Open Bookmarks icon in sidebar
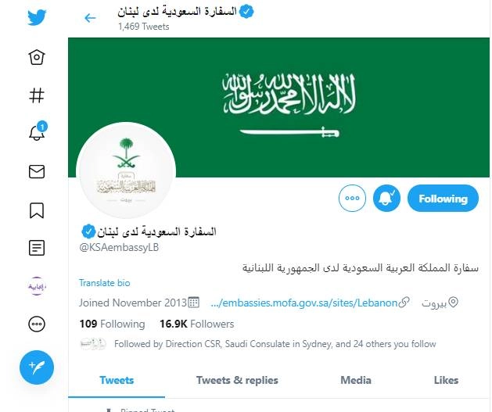This screenshot has width=492, height=412. [x=37, y=210]
